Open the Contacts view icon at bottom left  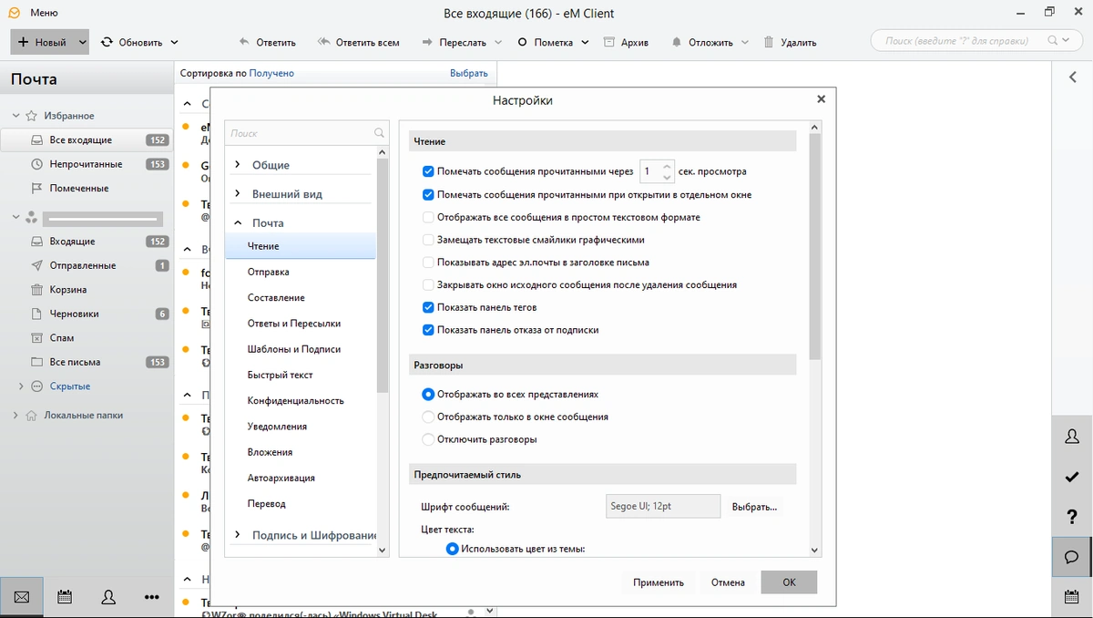point(108,597)
